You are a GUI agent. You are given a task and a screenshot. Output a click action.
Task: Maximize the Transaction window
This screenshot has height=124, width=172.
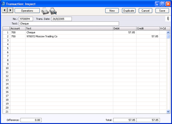[x=163, y=4]
